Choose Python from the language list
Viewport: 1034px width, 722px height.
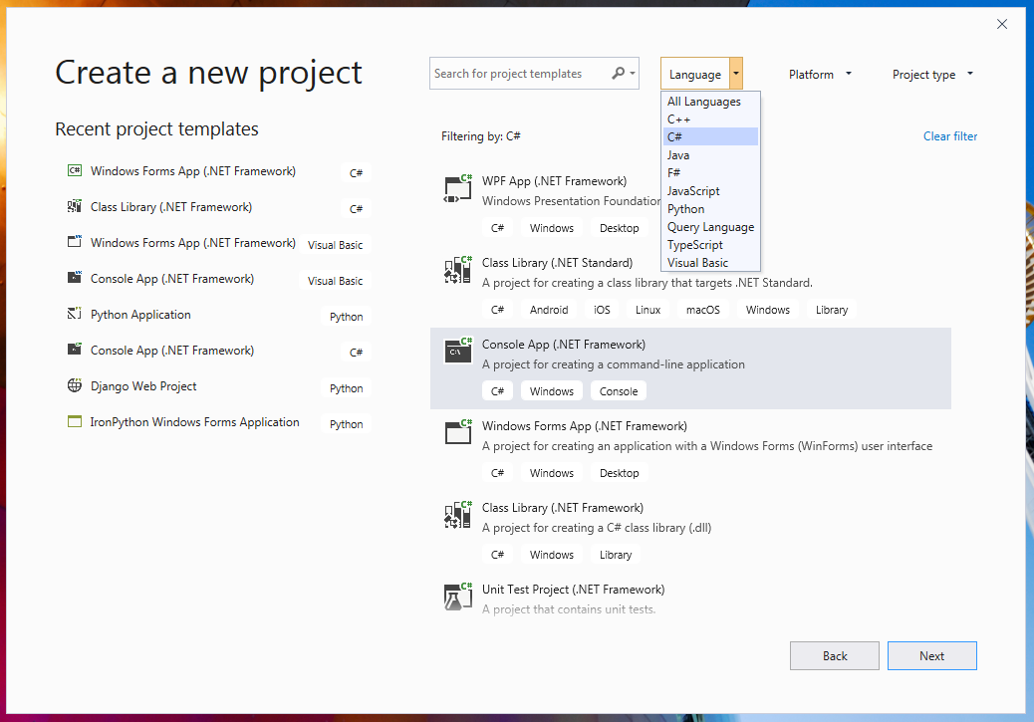coord(710,208)
